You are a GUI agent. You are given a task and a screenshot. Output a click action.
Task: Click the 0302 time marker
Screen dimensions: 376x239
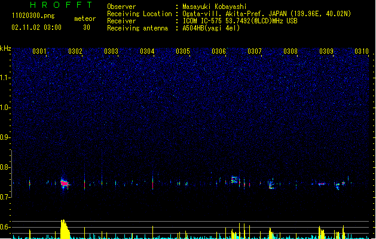75,51
